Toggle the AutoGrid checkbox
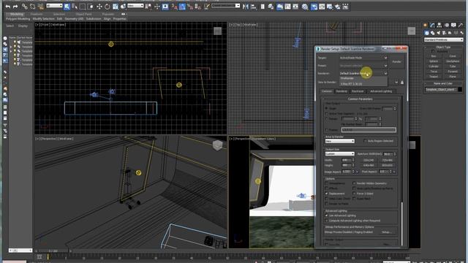This screenshot has width=468, height=263. pyautogui.click(x=433, y=51)
